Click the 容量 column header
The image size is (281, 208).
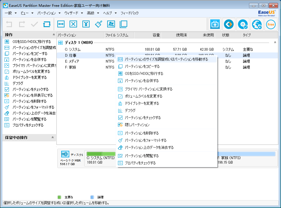click(x=148, y=35)
